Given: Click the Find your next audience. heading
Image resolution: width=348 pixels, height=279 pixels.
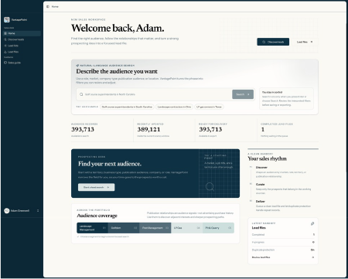Looking at the screenshot, I should tap(110, 164).
